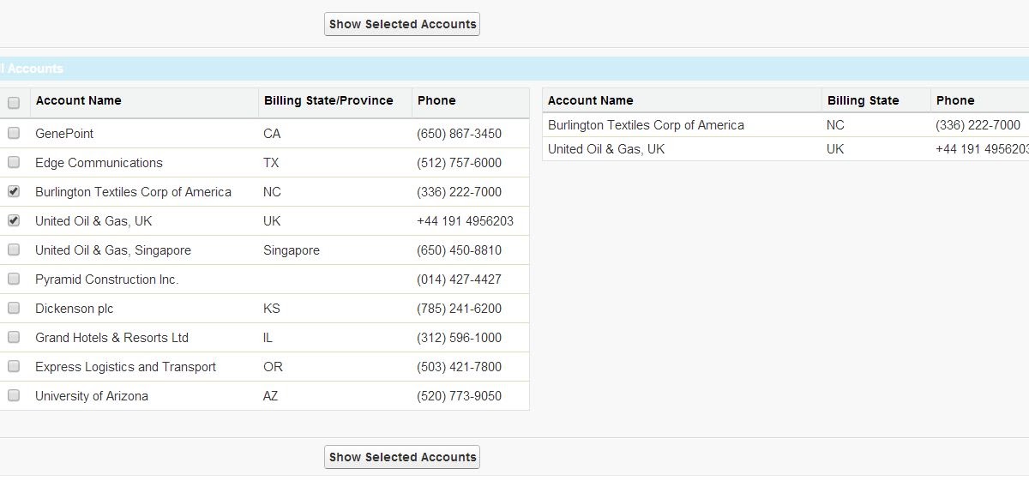Uncheck Burlington Textiles Corp of America checkbox
Viewport: 1029px width, 493px height.
[x=14, y=191]
